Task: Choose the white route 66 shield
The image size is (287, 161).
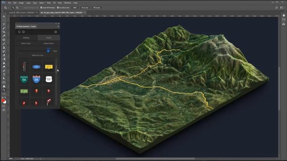Action: pyautogui.click(x=49, y=79)
